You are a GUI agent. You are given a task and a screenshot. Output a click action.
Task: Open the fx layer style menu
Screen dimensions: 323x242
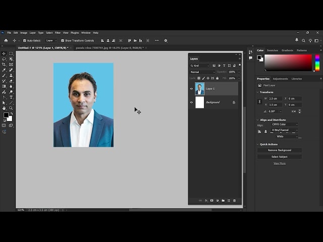206,201
